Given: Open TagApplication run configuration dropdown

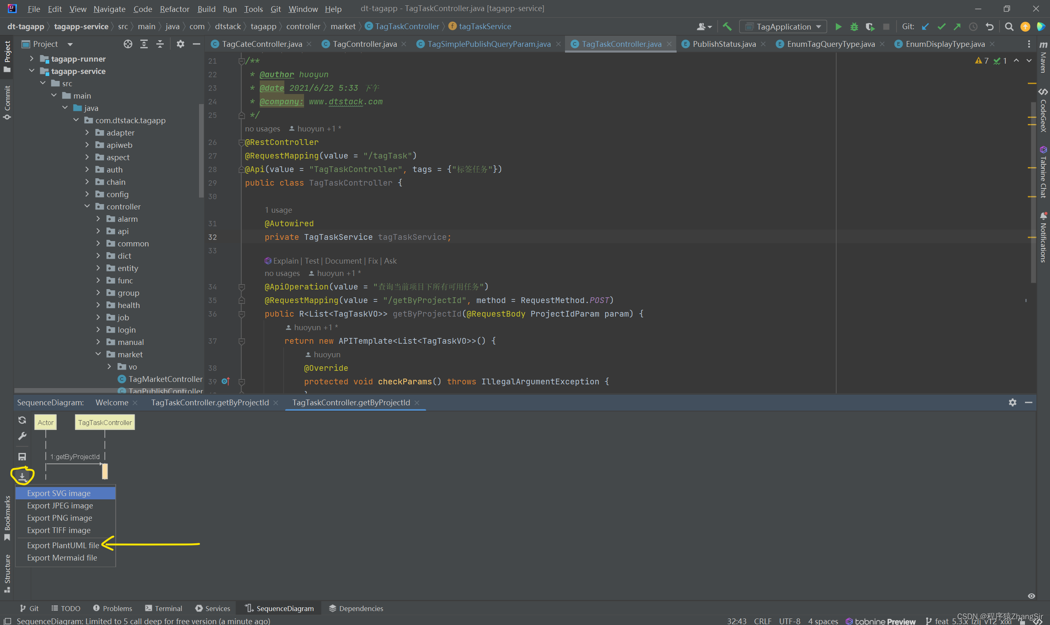Looking at the screenshot, I should [x=783, y=27].
